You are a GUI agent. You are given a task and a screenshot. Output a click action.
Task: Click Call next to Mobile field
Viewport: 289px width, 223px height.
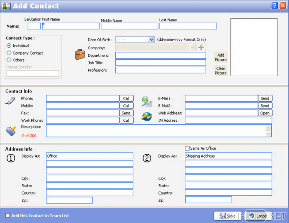[x=126, y=106]
